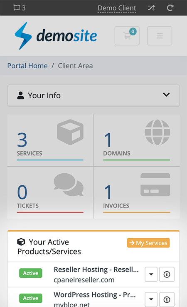Open the 1 Invoices tile
Screen dimensions: 187x307
[137, 193]
